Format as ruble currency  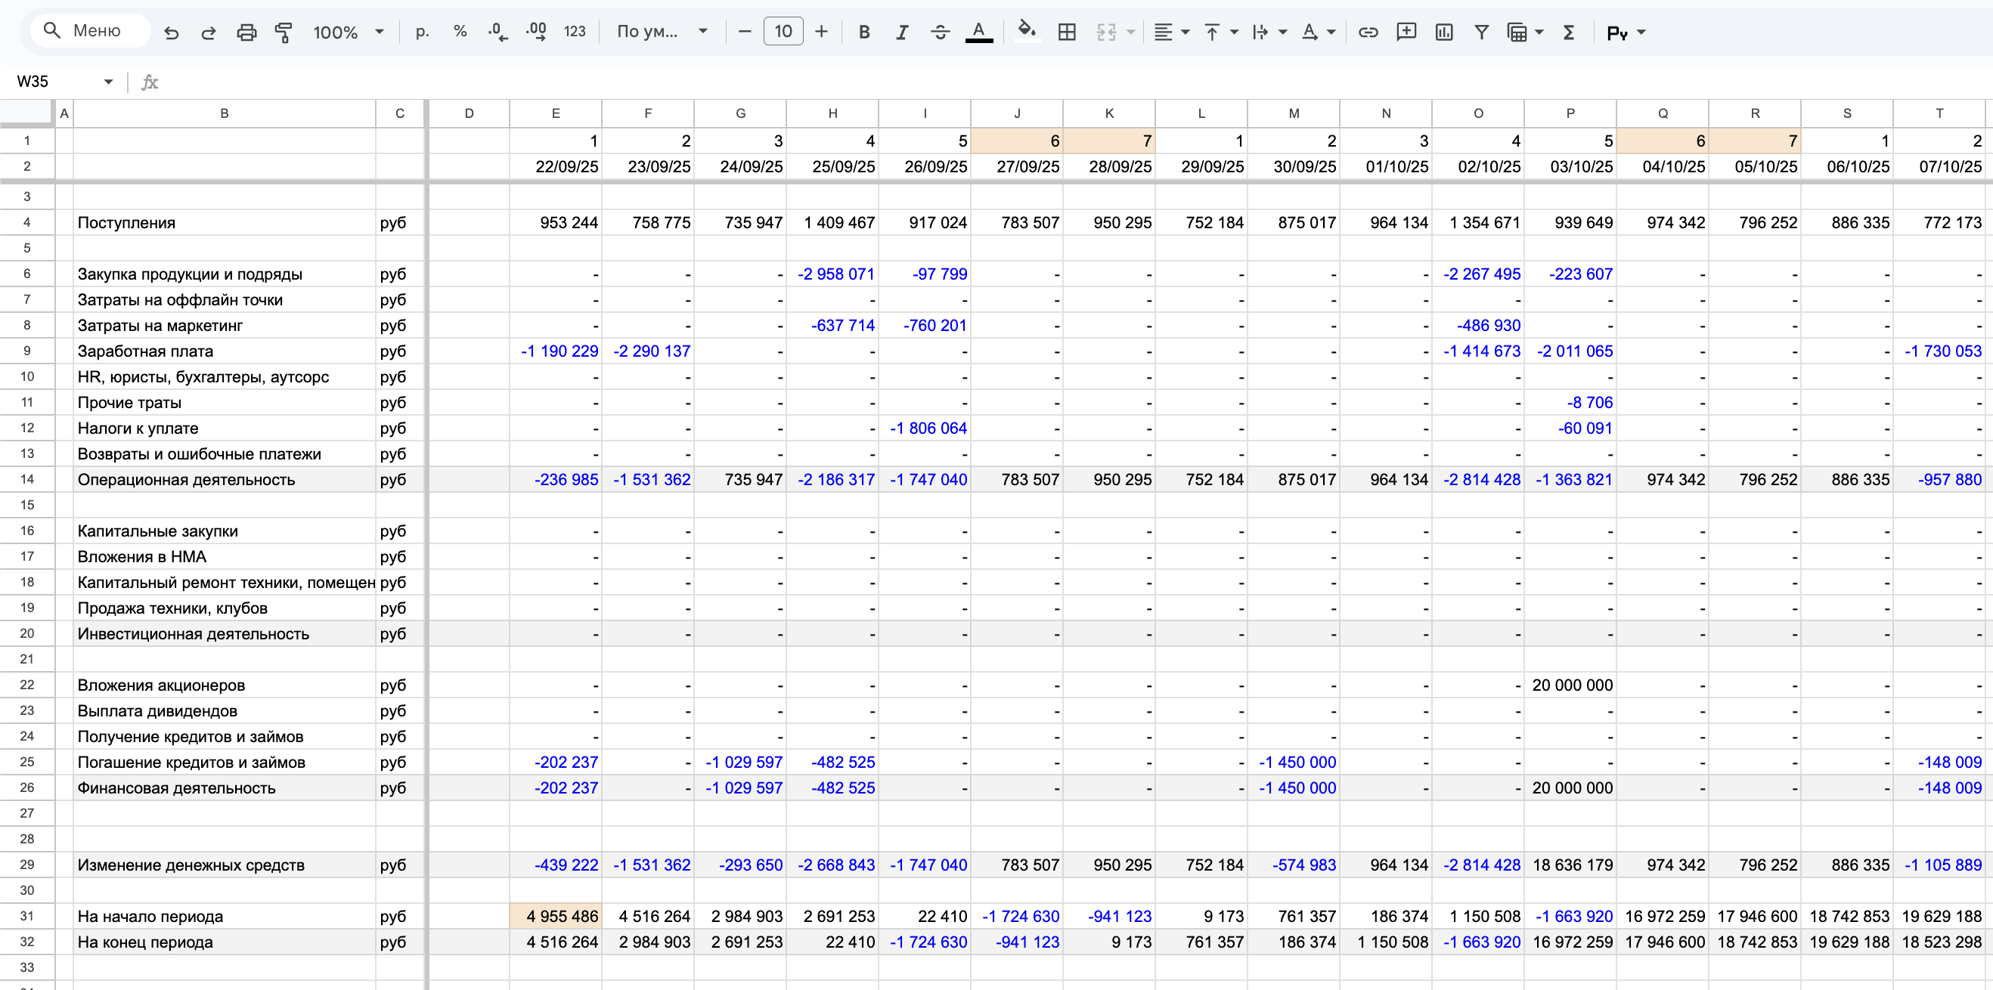tap(423, 32)
